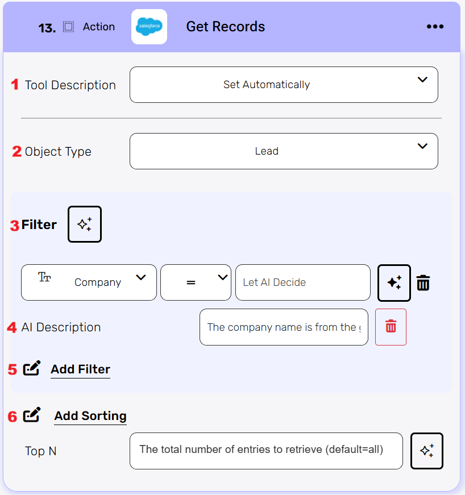The image size is (465, 495).
Task: Open the Company field dropdown
Action: [x=89, y=282]
